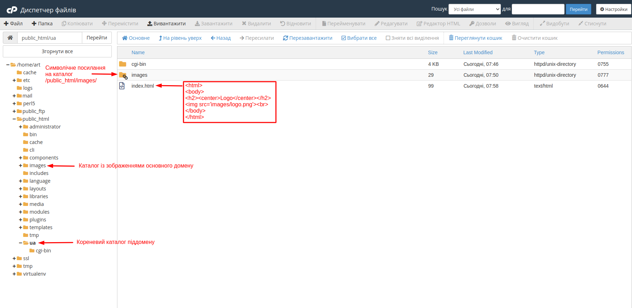
Task: Click the index.html file icon
Action: pyautogui.click(x=122, y=86)
